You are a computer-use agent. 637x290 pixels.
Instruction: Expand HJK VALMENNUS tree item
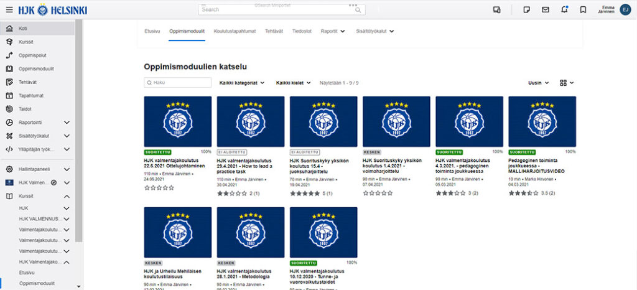pyautogui.click(x=67, y=218)
